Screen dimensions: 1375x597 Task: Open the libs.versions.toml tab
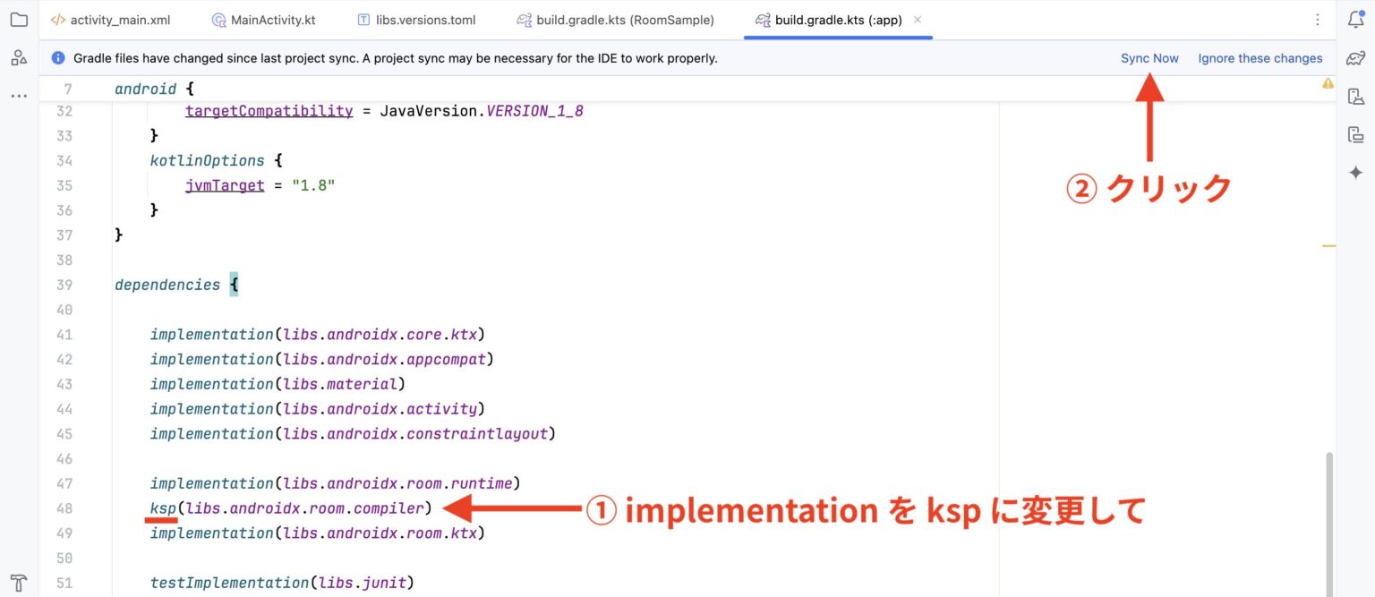pos(416,20)
